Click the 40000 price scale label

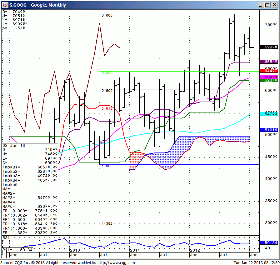coord(271,179)
